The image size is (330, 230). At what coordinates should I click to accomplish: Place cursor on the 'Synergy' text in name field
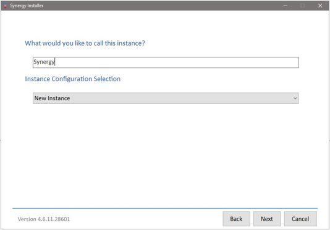[44, 62]
